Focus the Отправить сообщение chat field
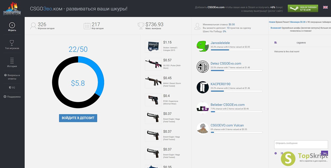 301,145
